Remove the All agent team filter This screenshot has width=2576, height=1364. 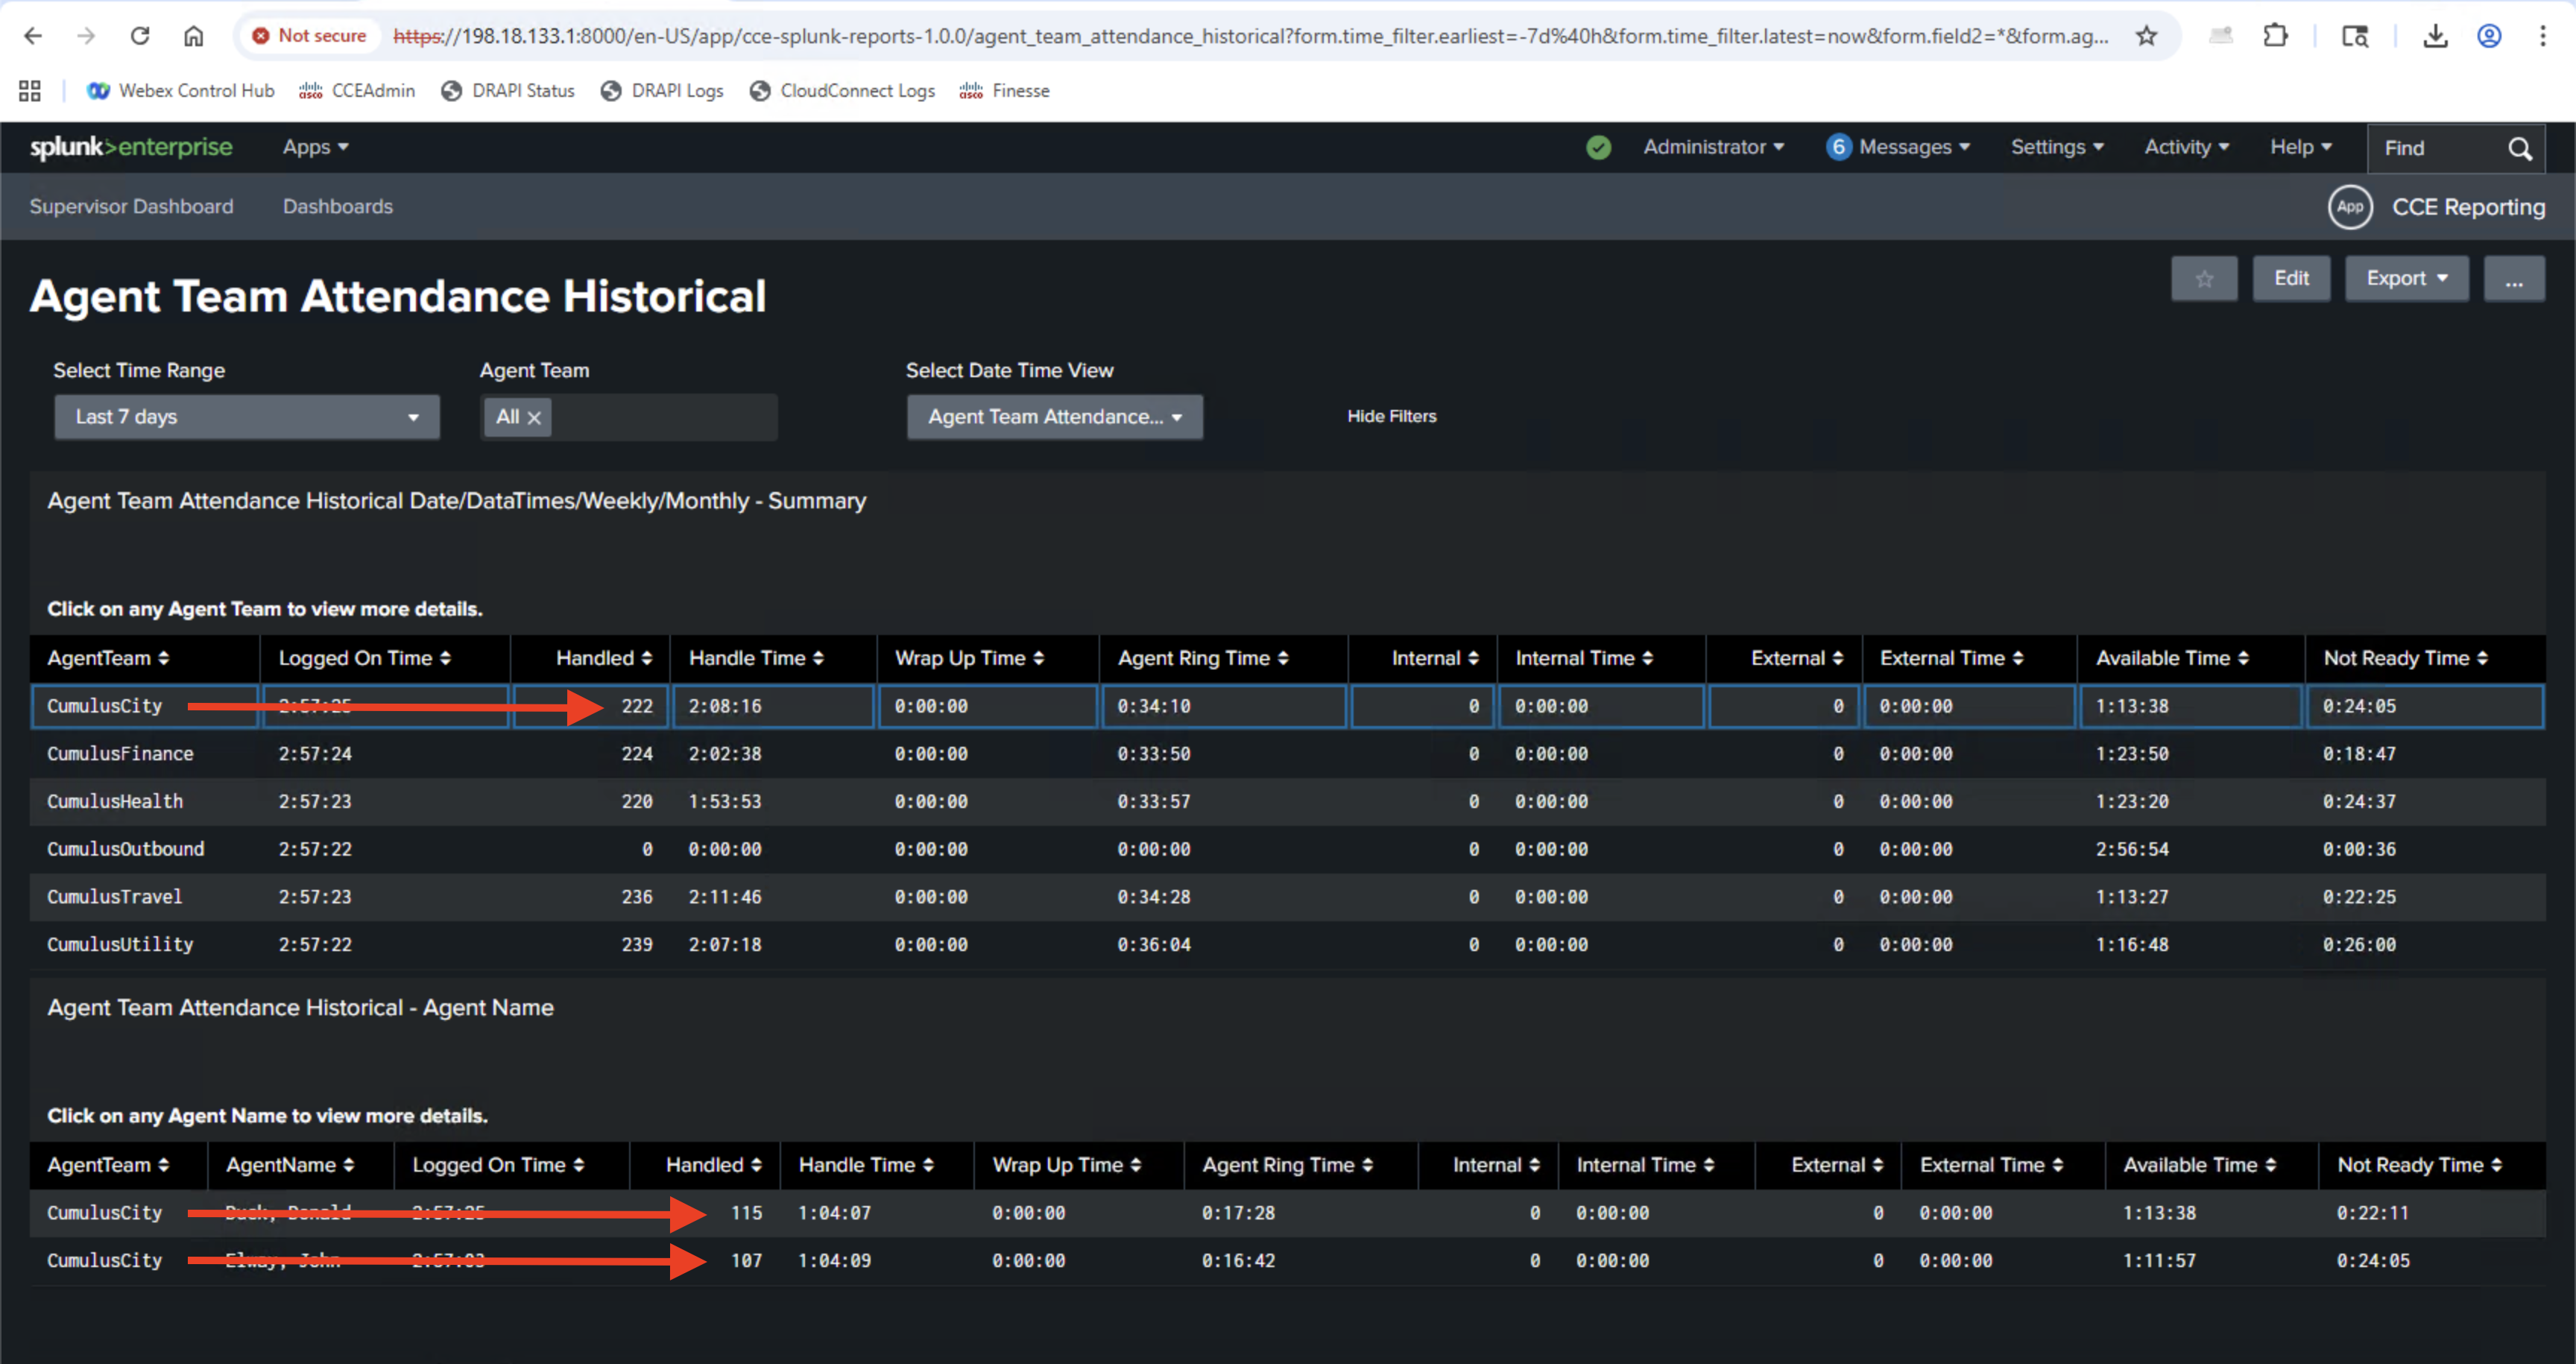(x=534, y=417)
